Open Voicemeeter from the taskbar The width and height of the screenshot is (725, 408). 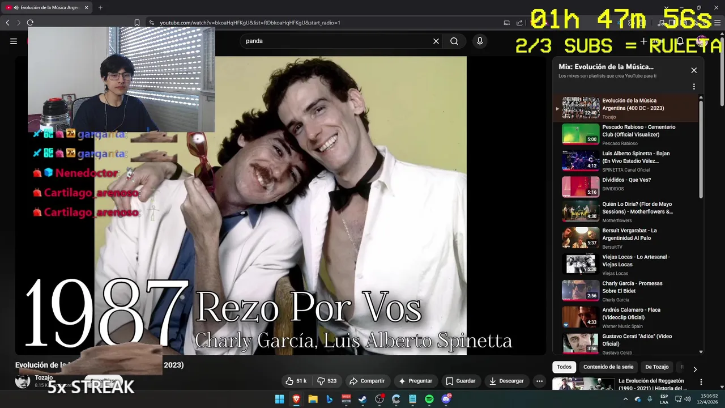click(346, 399)
